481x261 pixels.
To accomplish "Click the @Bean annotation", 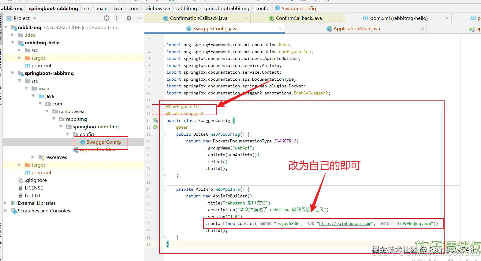I will point(182,127).
